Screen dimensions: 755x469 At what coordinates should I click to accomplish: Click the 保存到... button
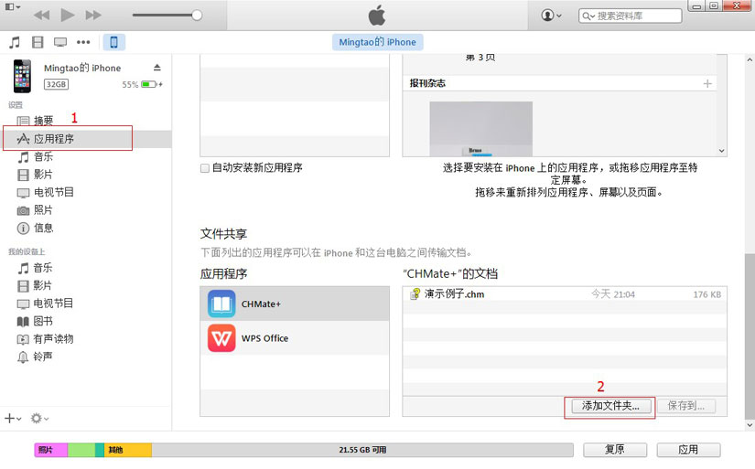(686, 406)
